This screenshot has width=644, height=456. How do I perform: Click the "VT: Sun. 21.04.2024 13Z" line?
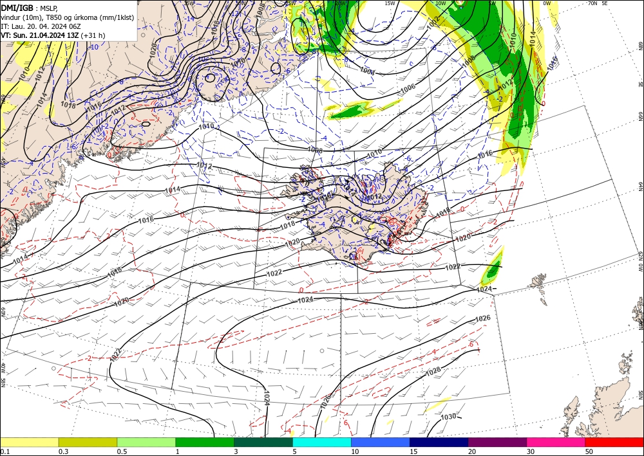coord(40,35)
